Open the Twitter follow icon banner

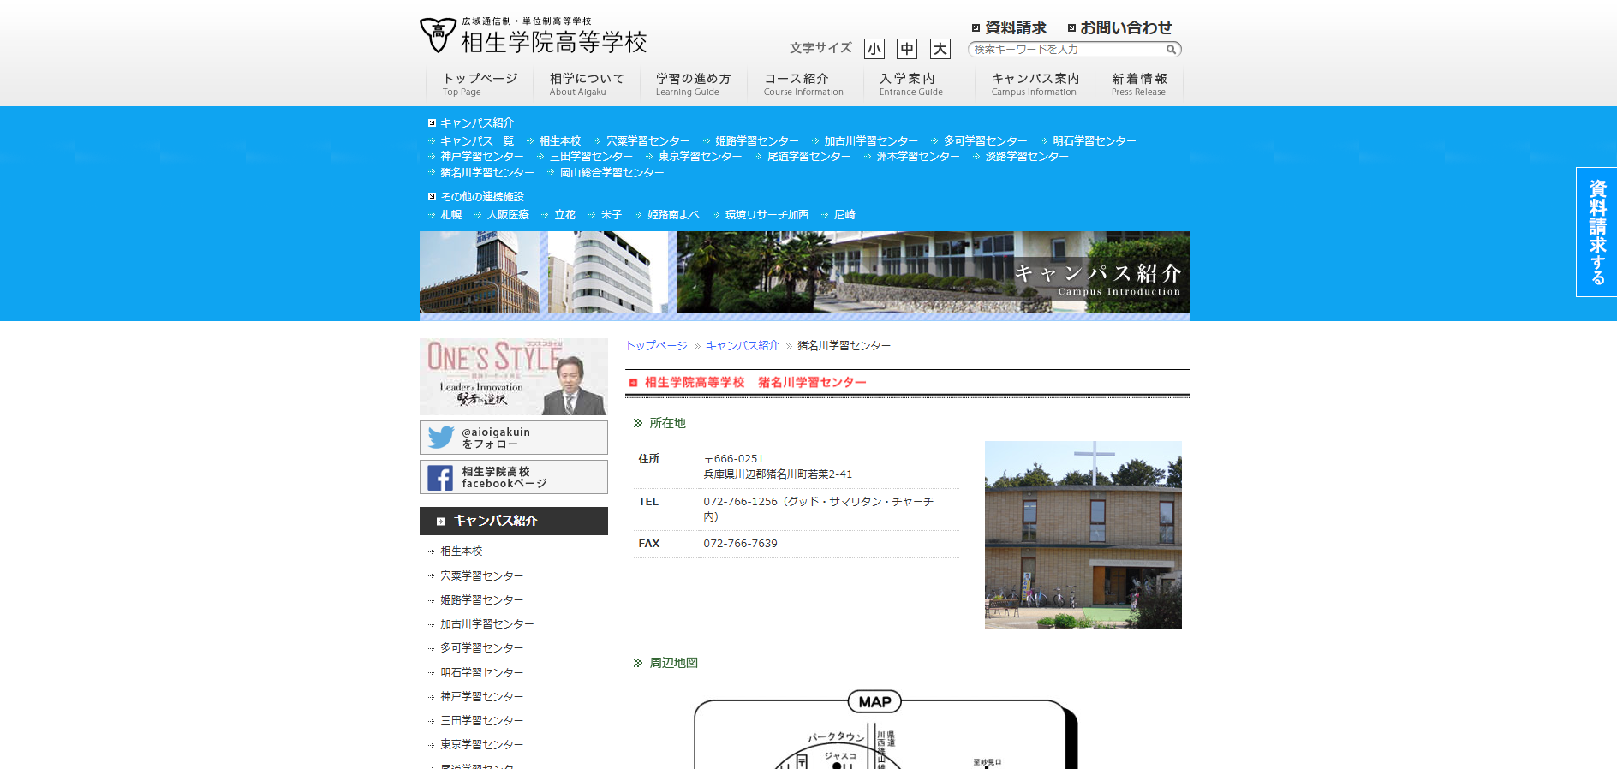441,438
